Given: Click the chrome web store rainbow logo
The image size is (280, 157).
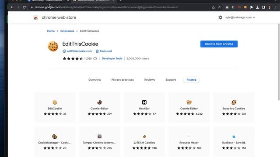Looking at the screenshot, I should (x=36, y=17).
